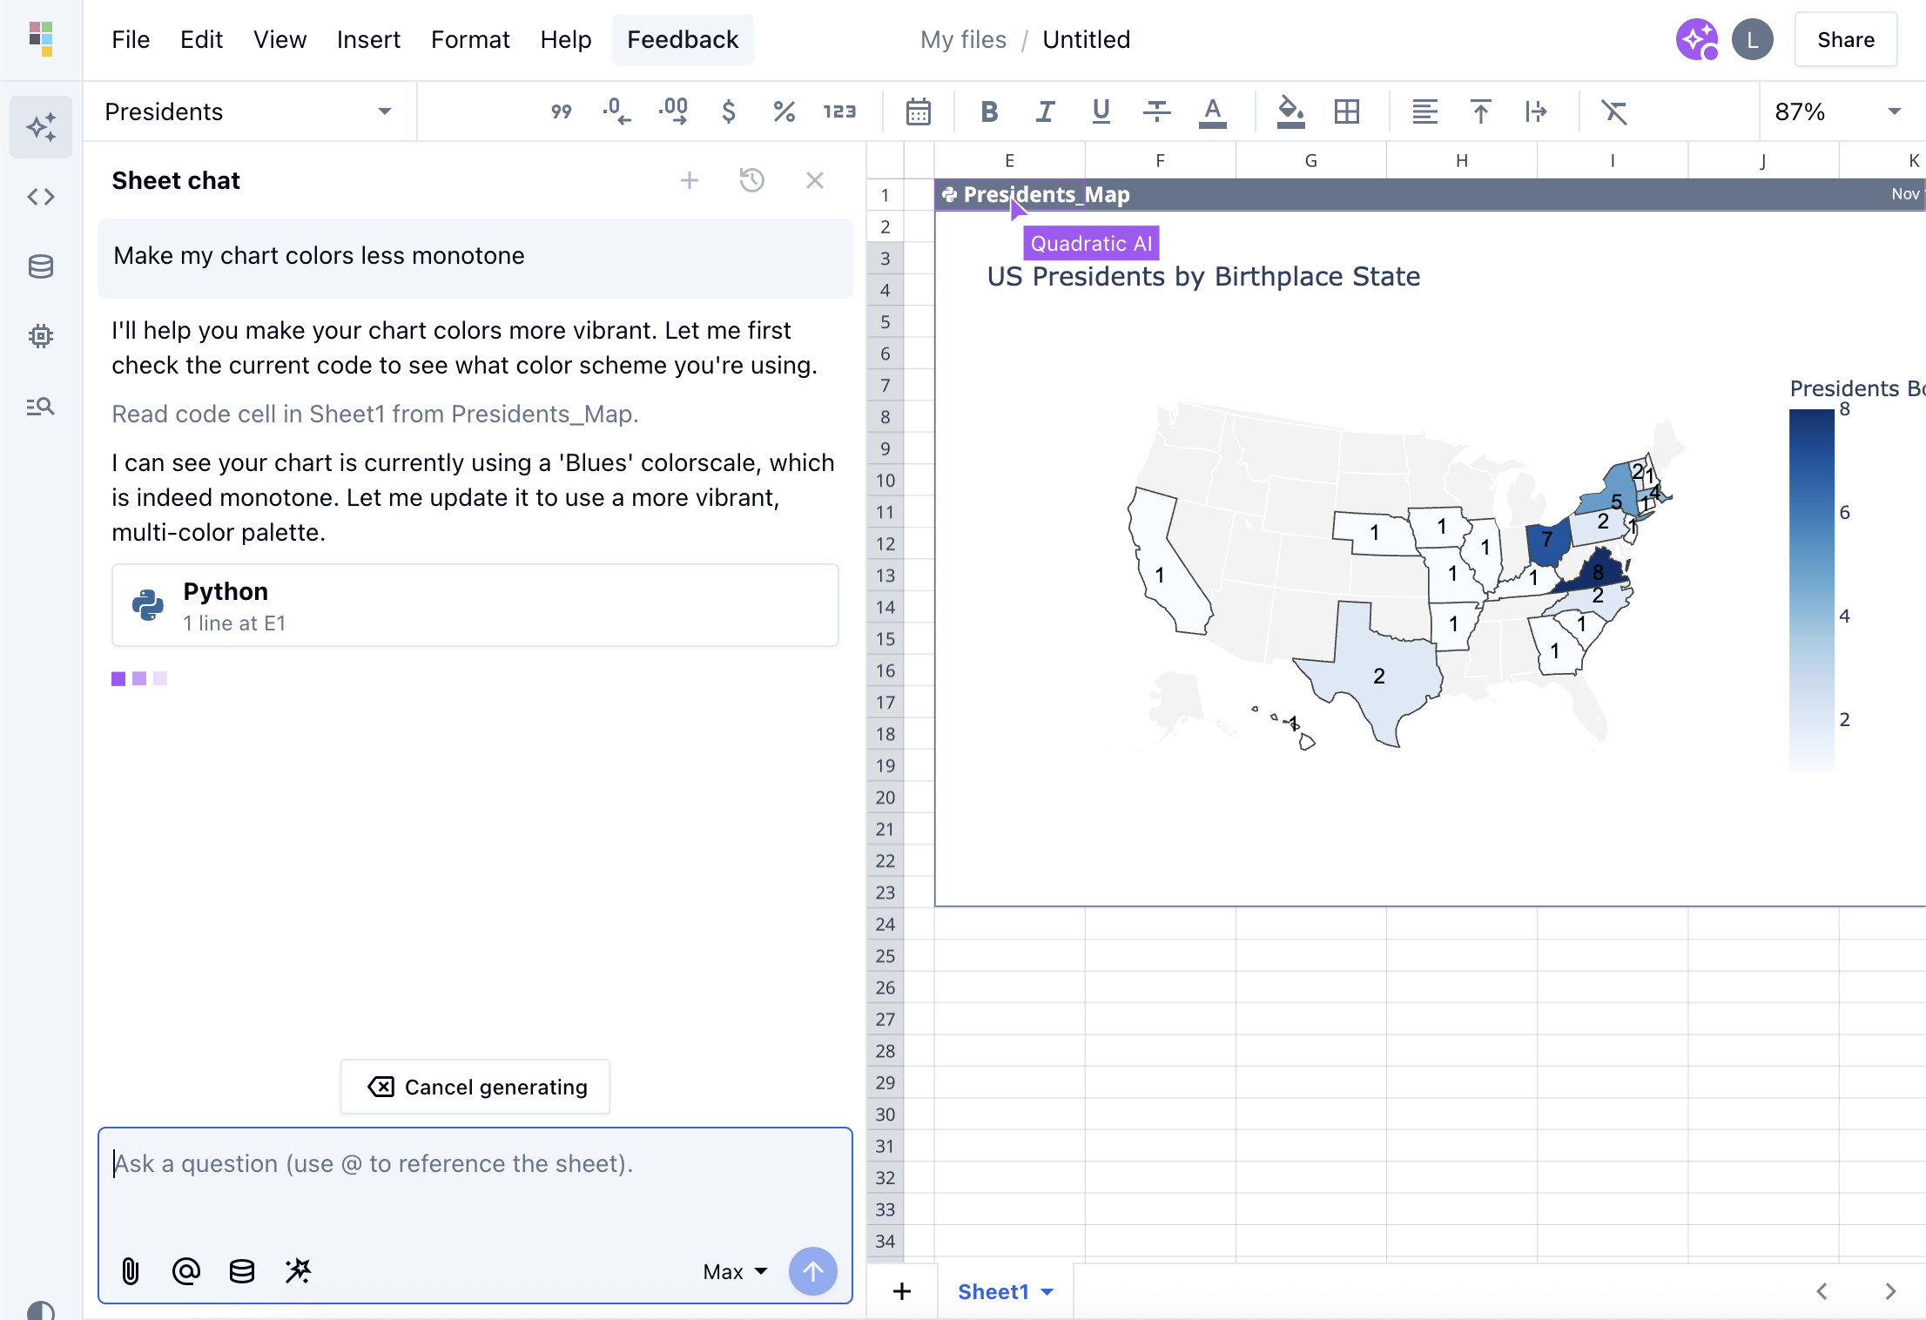The width and height of the screenshot is (1926, 1320).
Task: Click Cancel generating button
Action: coord(475,1087)
